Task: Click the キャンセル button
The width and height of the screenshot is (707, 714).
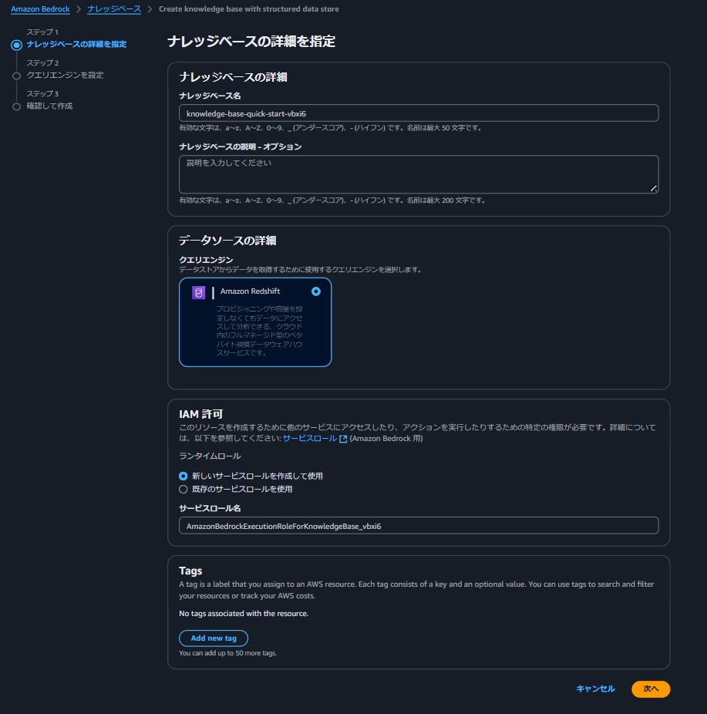Action: (x=595, y=689)
